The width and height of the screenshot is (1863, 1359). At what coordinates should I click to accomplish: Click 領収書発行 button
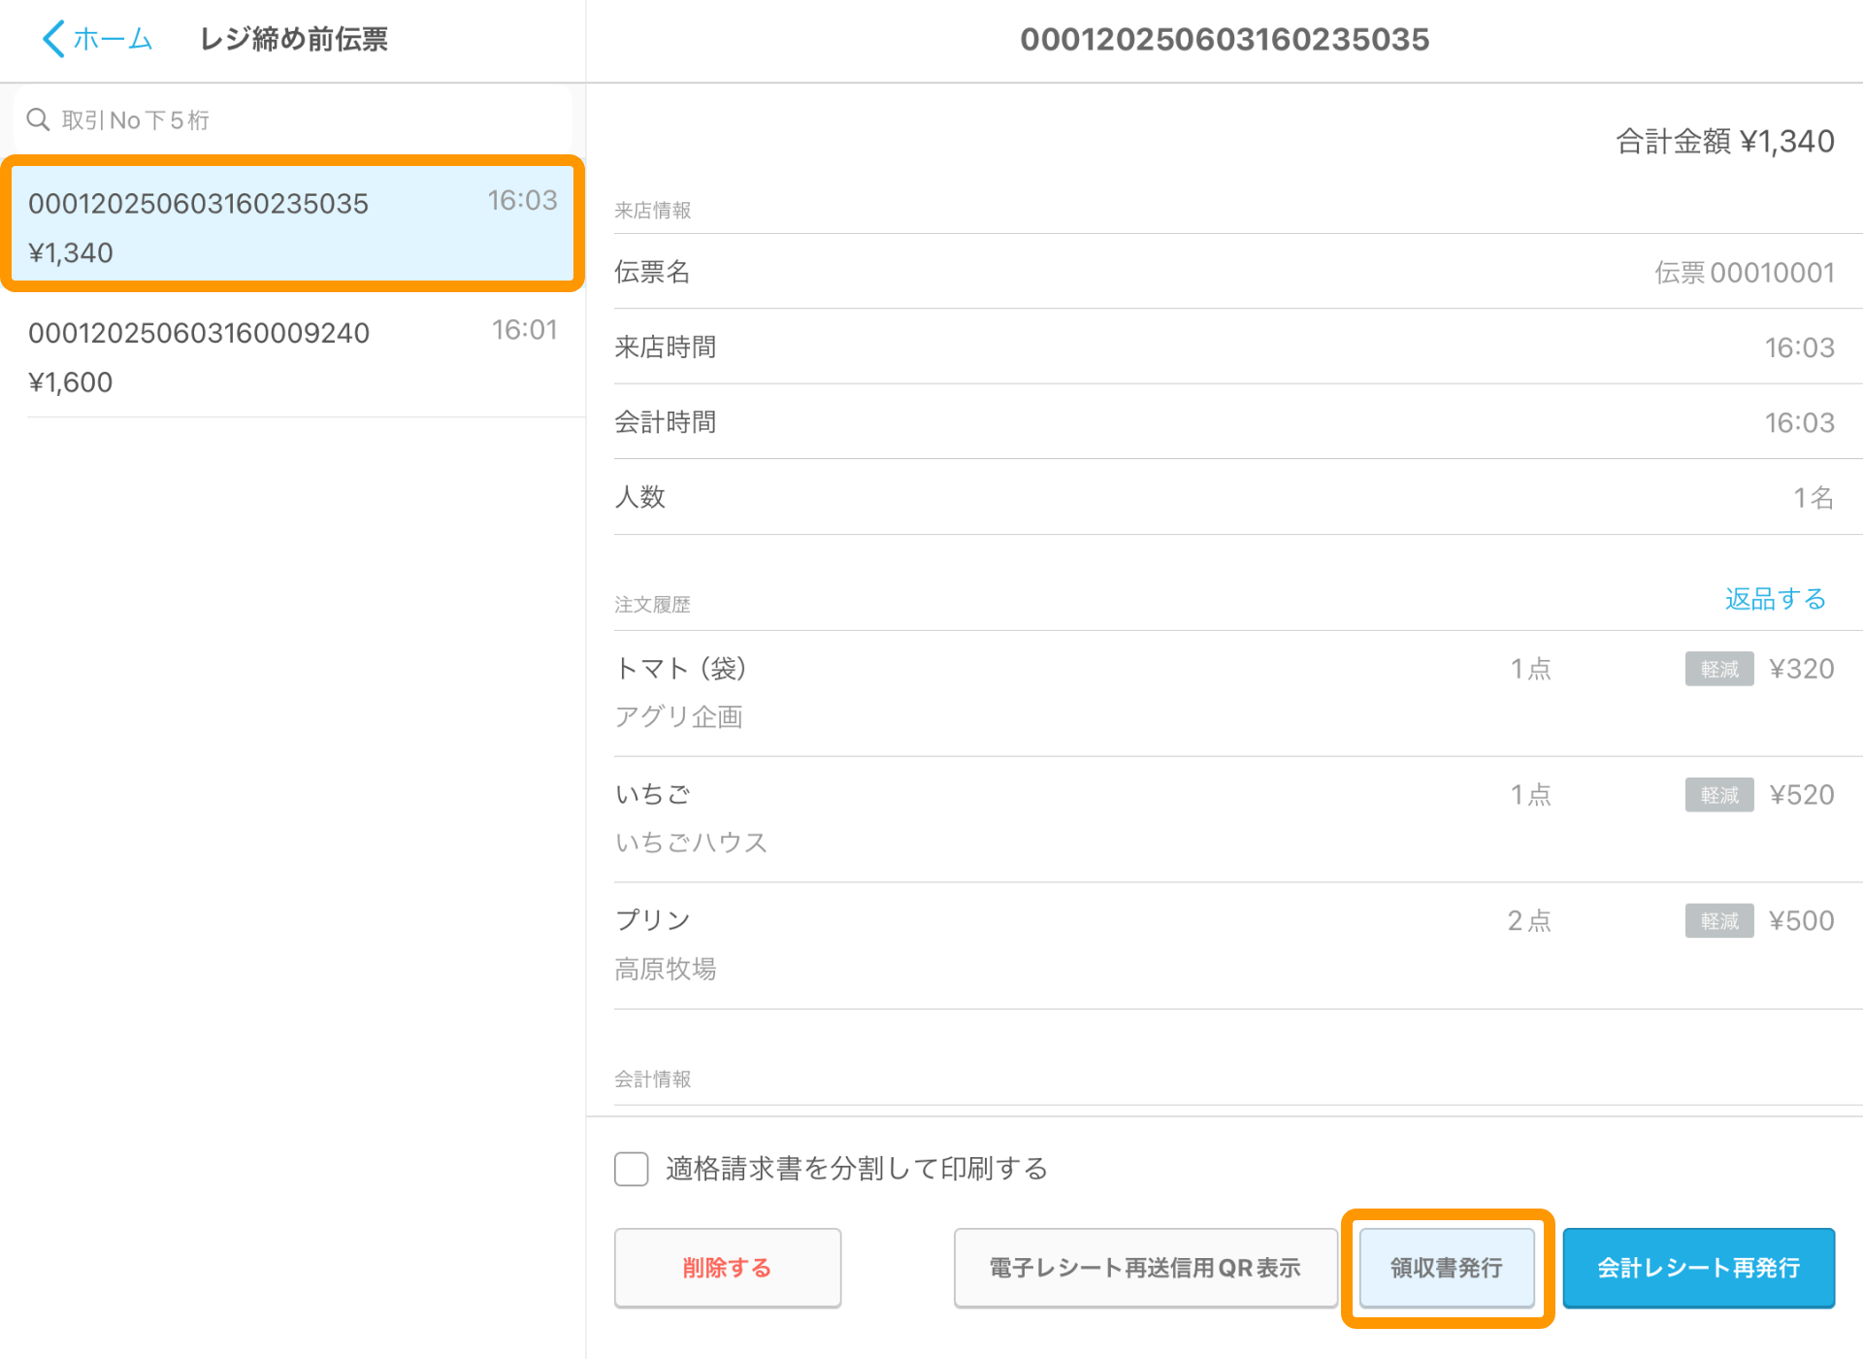(1447, 1268)
